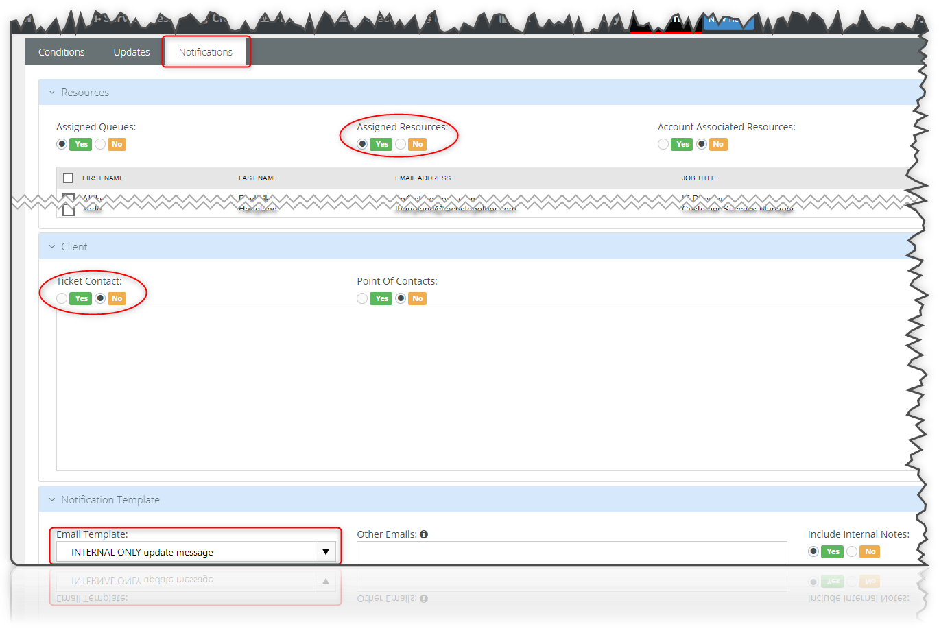This screenshot has height=633, width=939.
Task: Select the Notifications tab
Action: click(x=205, y=51)
